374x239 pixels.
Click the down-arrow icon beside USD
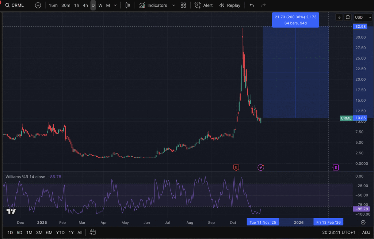pyautogui.click(x=339, y=17)
